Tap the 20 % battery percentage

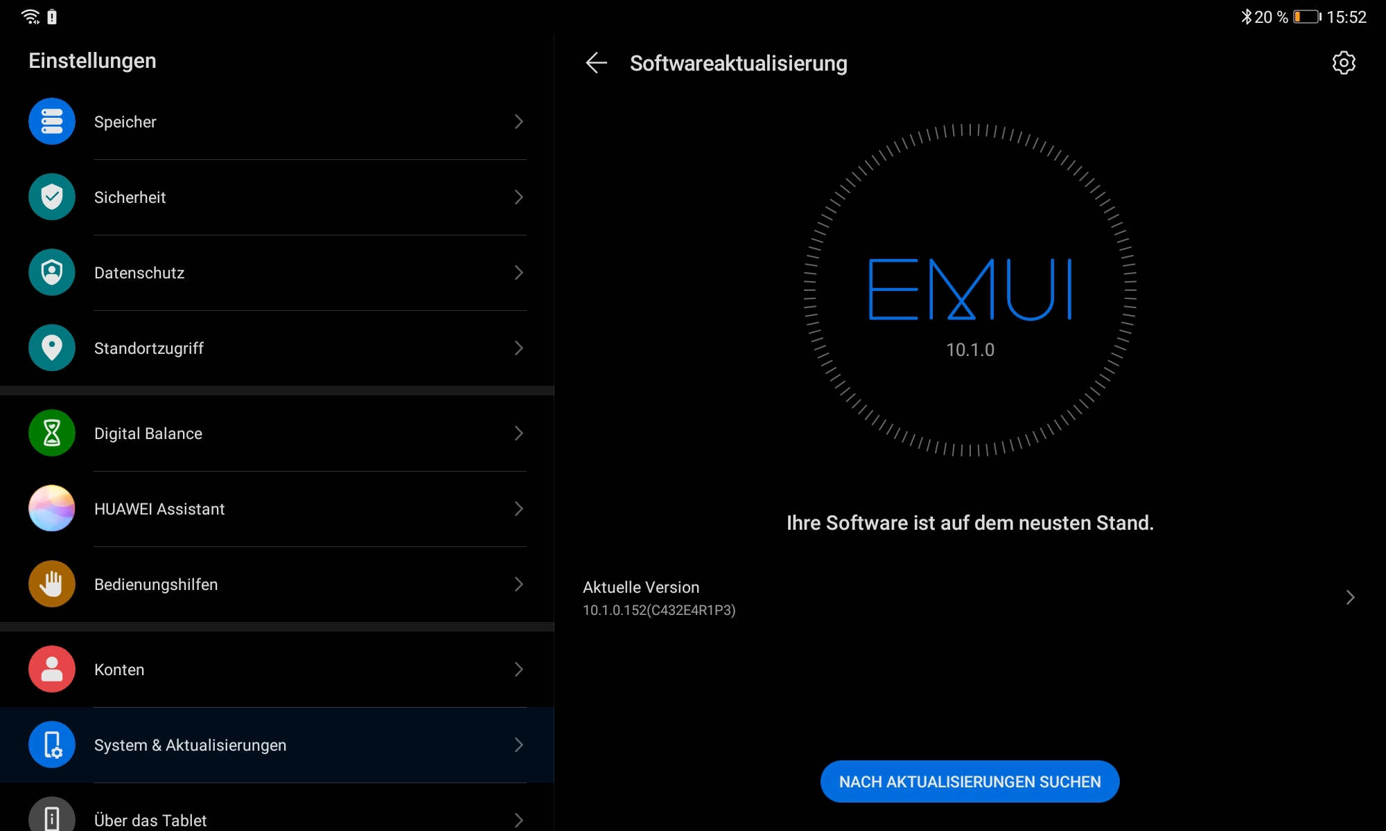[x=1271, y=17]
